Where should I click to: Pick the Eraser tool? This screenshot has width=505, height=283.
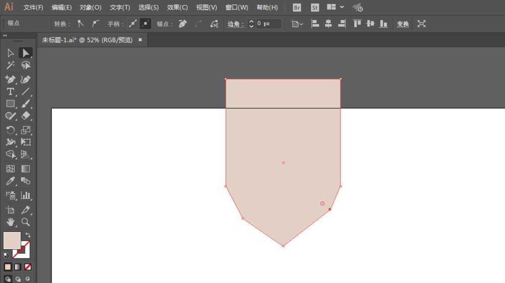pyautogui.click(x=25, y=116)
